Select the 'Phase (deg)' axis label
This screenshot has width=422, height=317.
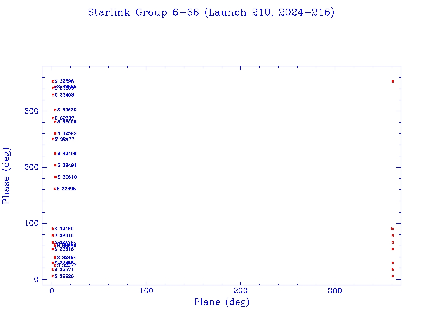coord(6,176)
